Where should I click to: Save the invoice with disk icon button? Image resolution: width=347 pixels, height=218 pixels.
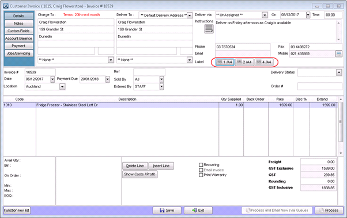[167, 211]
